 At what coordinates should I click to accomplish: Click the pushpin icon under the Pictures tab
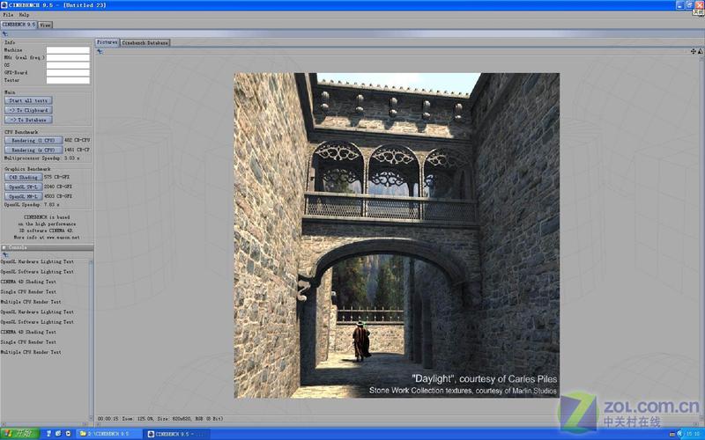coord(100,52)
